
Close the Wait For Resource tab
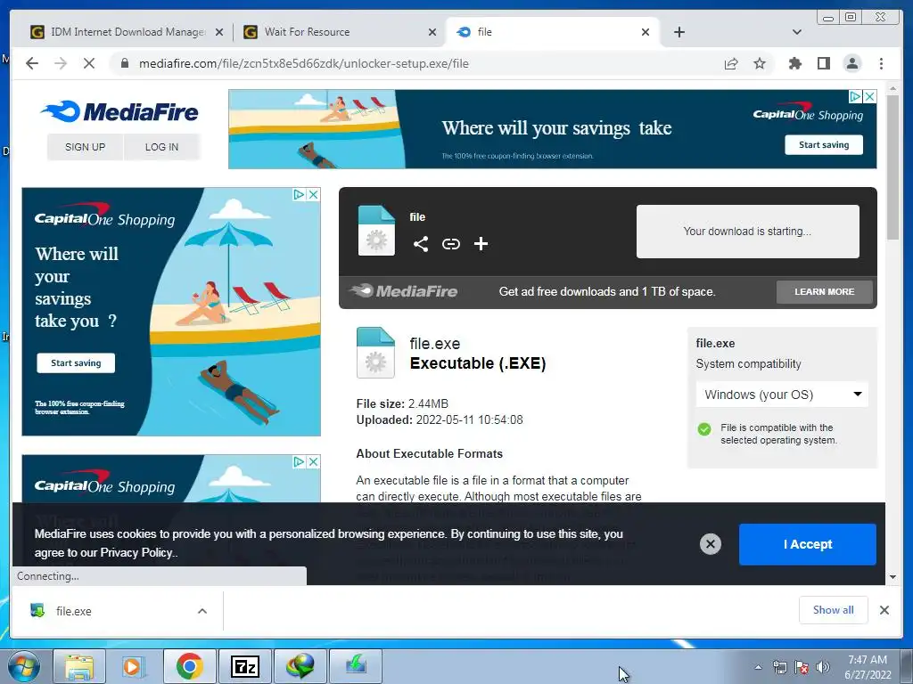tap(432, 32)
